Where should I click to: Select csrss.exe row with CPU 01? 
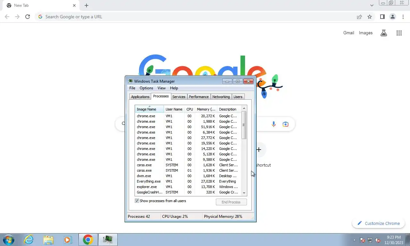click(x=188, y=170)
